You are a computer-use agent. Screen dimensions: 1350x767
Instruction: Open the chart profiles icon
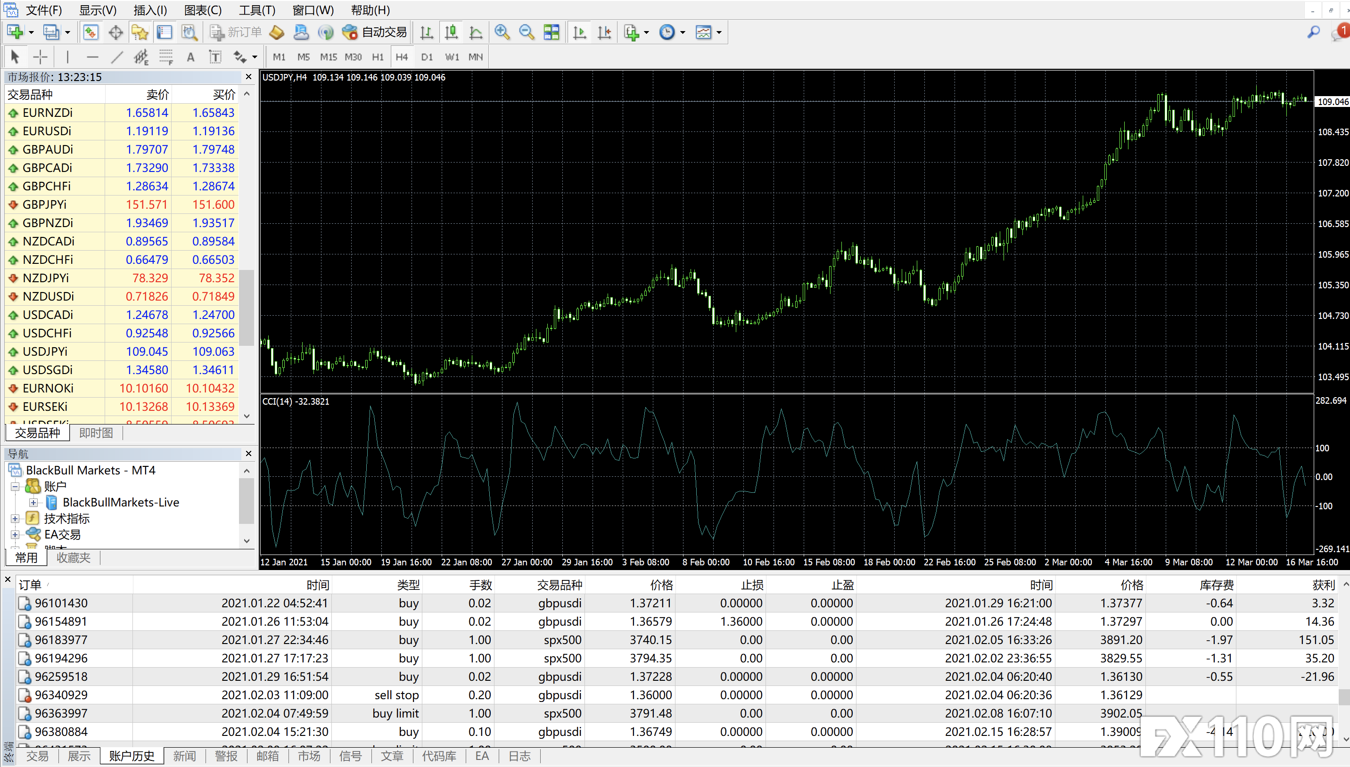tap(50, 32)
